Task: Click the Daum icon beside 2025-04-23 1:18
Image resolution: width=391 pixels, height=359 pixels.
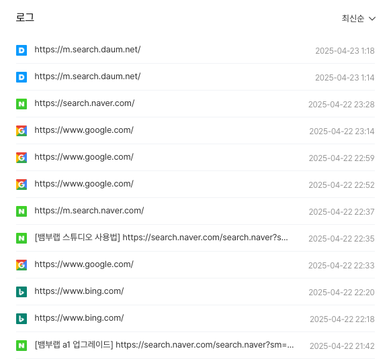Action: click(x=21, y=50)
